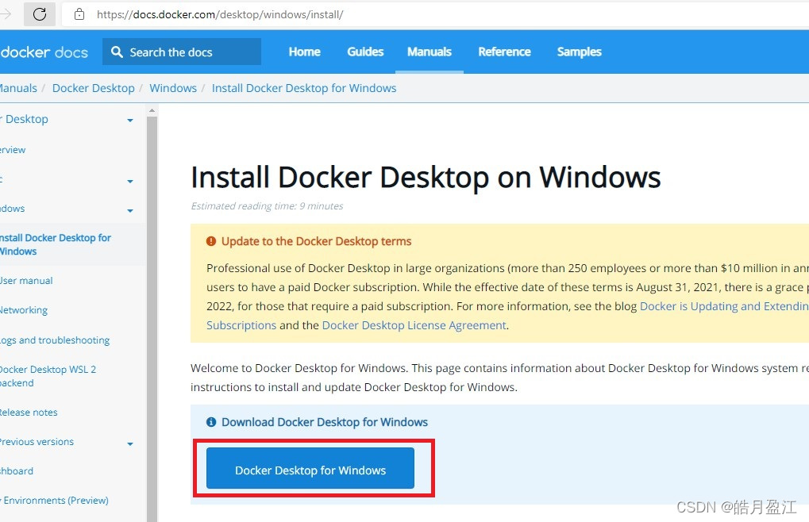Click the Docker Docs logo
Screen dimensions: 809x522
coord(44,52)
